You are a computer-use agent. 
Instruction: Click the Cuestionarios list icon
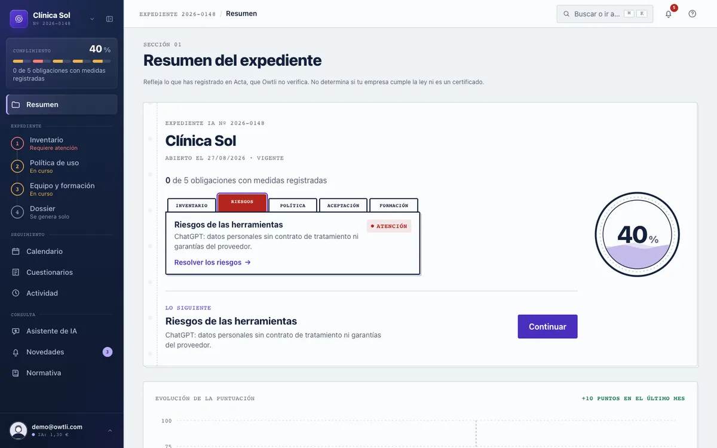coord(16,272)
